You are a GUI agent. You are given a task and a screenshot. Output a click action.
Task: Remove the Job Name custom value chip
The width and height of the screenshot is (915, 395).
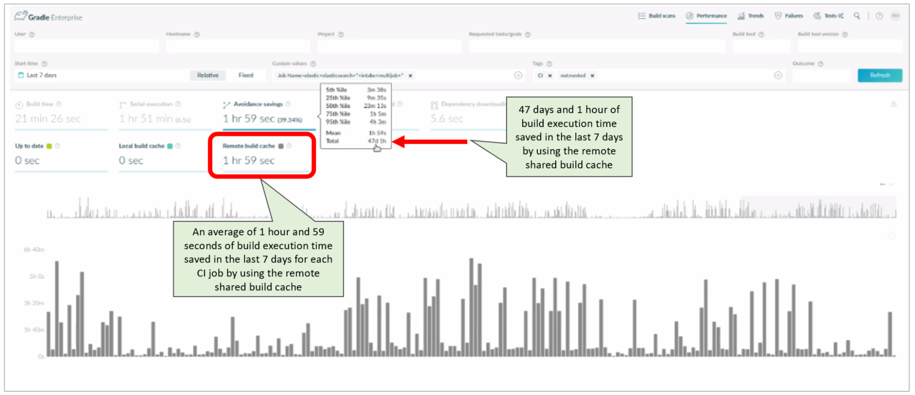tap(410, 76)
